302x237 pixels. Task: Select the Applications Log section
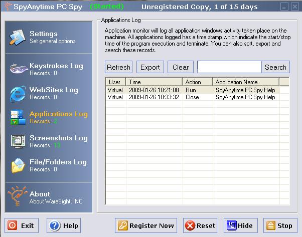(x=49, y=117)
